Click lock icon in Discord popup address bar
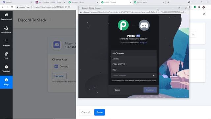 (x=81, y=12)
